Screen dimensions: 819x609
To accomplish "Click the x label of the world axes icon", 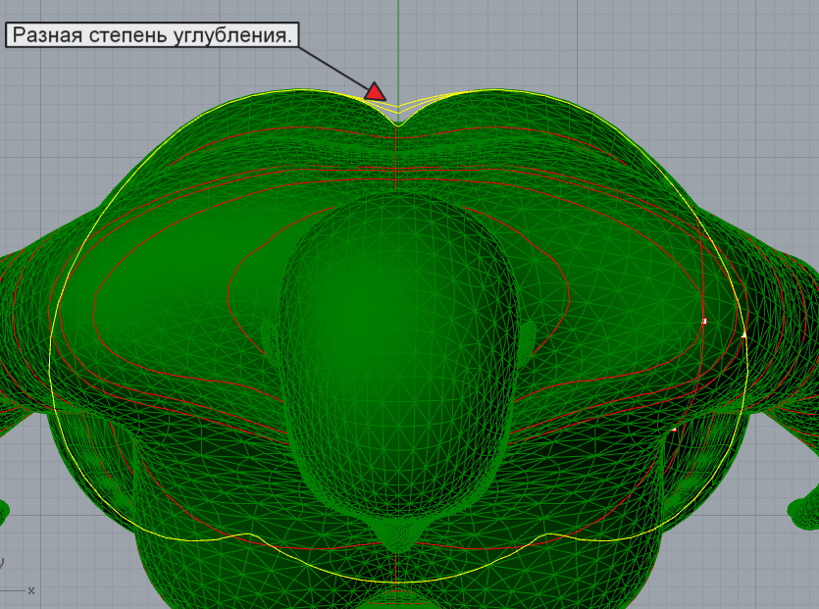I will click(31, 590).
